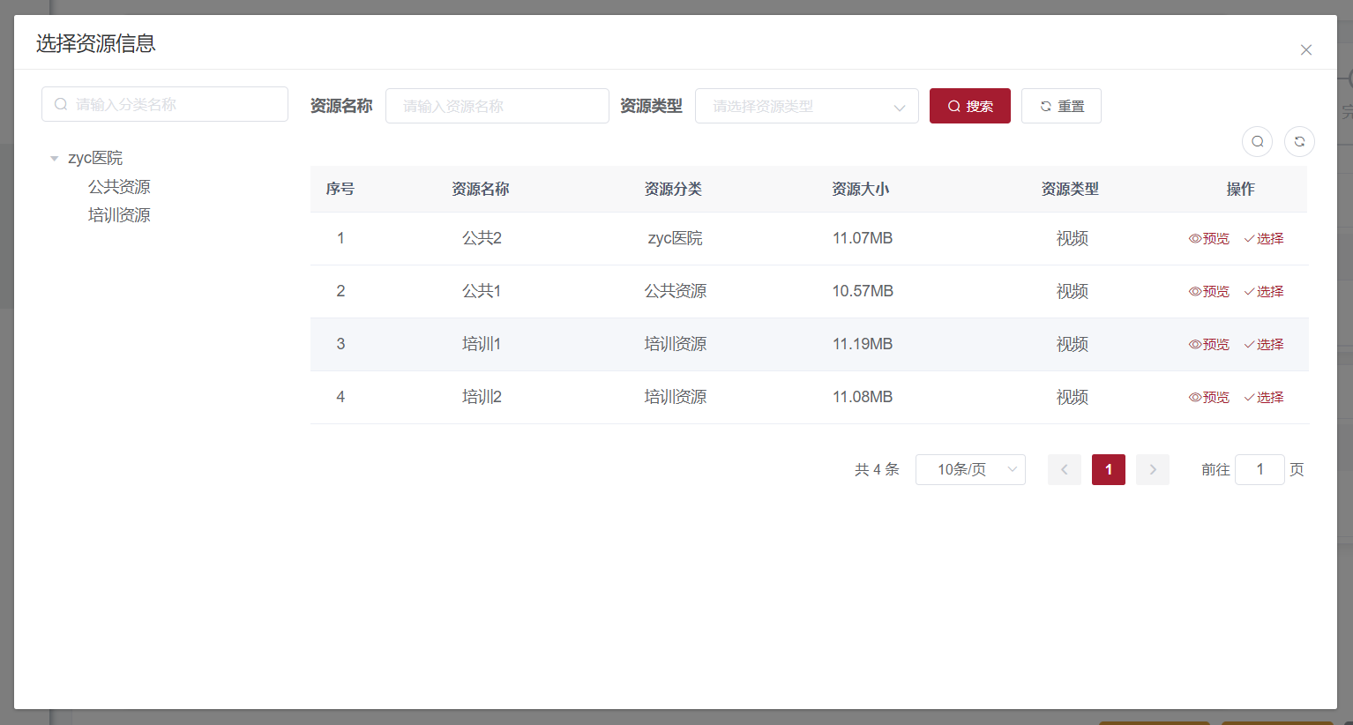Click the 10.57MB size cell
This screenshot has height=725, width=1353.
[863, 291]
